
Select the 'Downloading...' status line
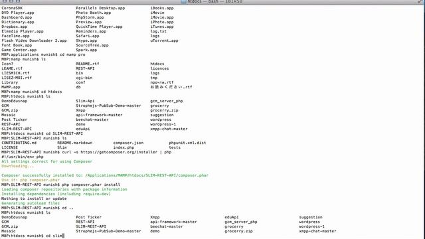(18, 166)
